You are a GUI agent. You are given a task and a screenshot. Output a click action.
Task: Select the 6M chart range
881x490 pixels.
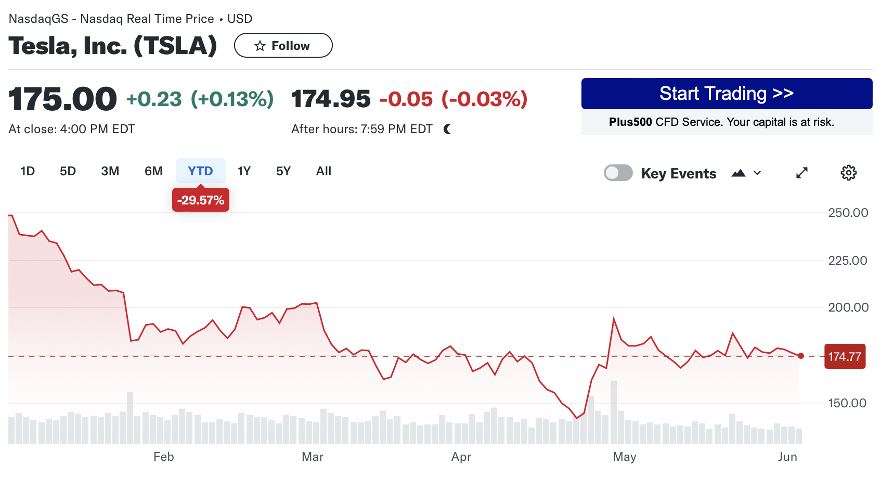click(x=153, y=171)
